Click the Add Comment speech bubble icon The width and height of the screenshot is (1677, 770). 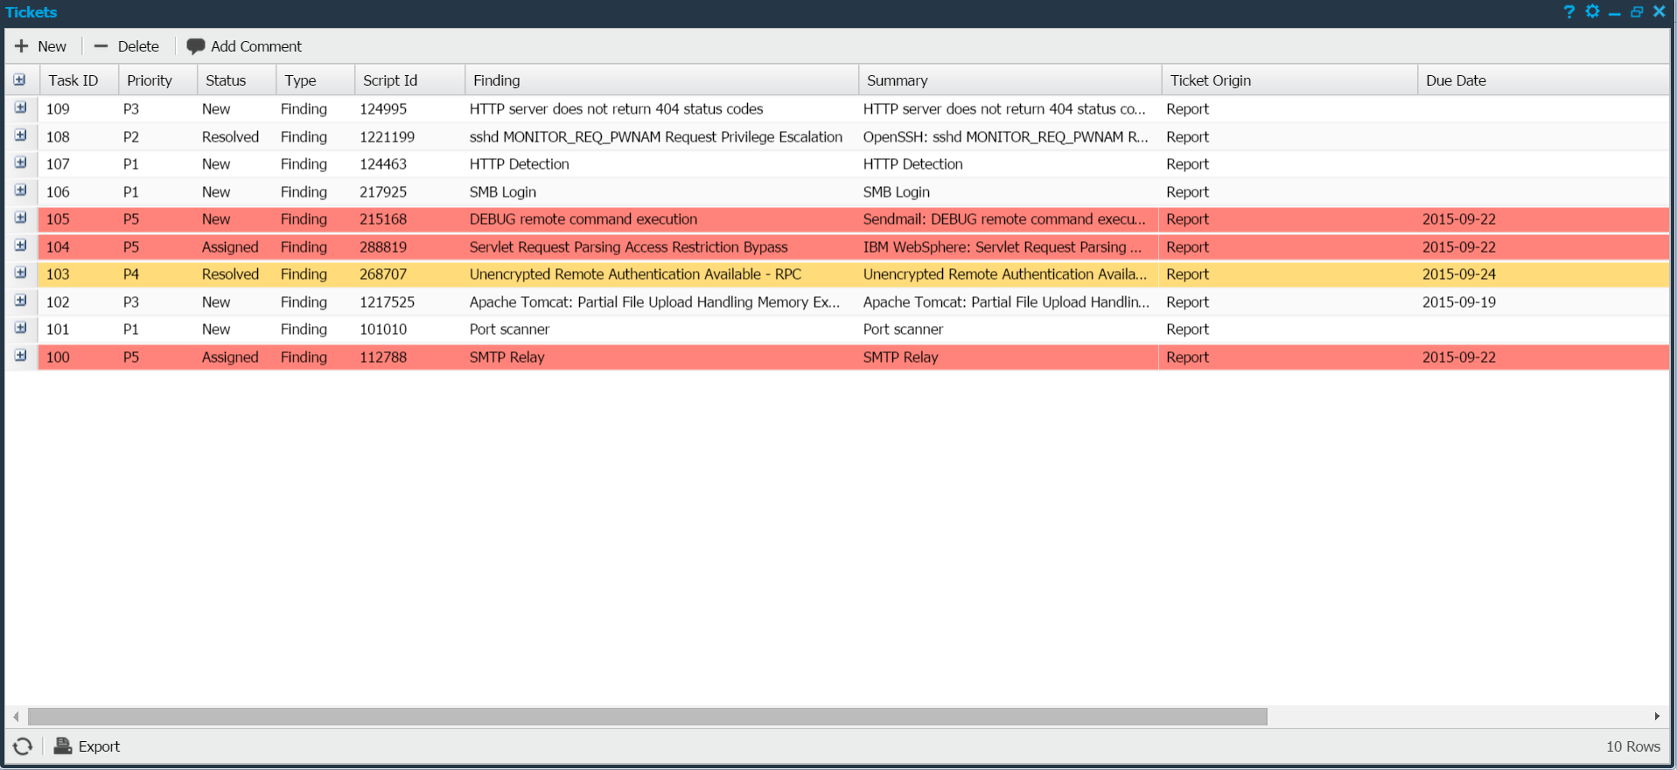(x=195, y=46)
